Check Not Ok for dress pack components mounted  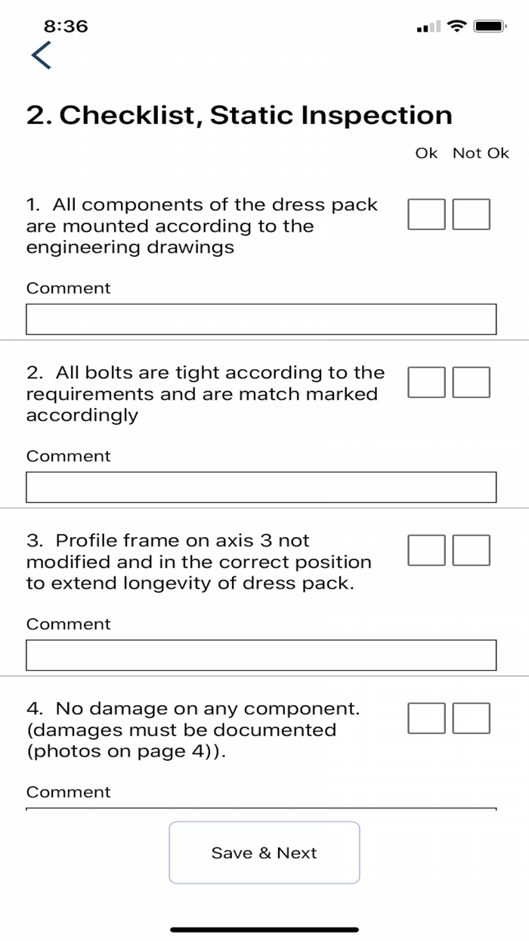click(x=472, y=214)
